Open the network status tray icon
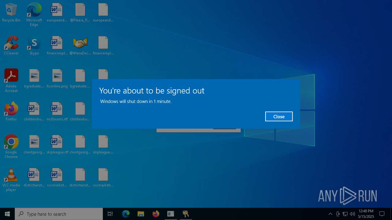The width and height of the screenshot is (392, 220). (345, 214)
